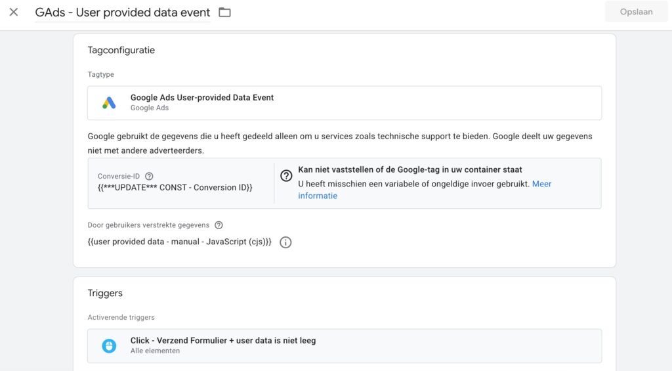672x371 pixels.
Task: Open help icon next to Conversie-ID
Action: (149, 176)
